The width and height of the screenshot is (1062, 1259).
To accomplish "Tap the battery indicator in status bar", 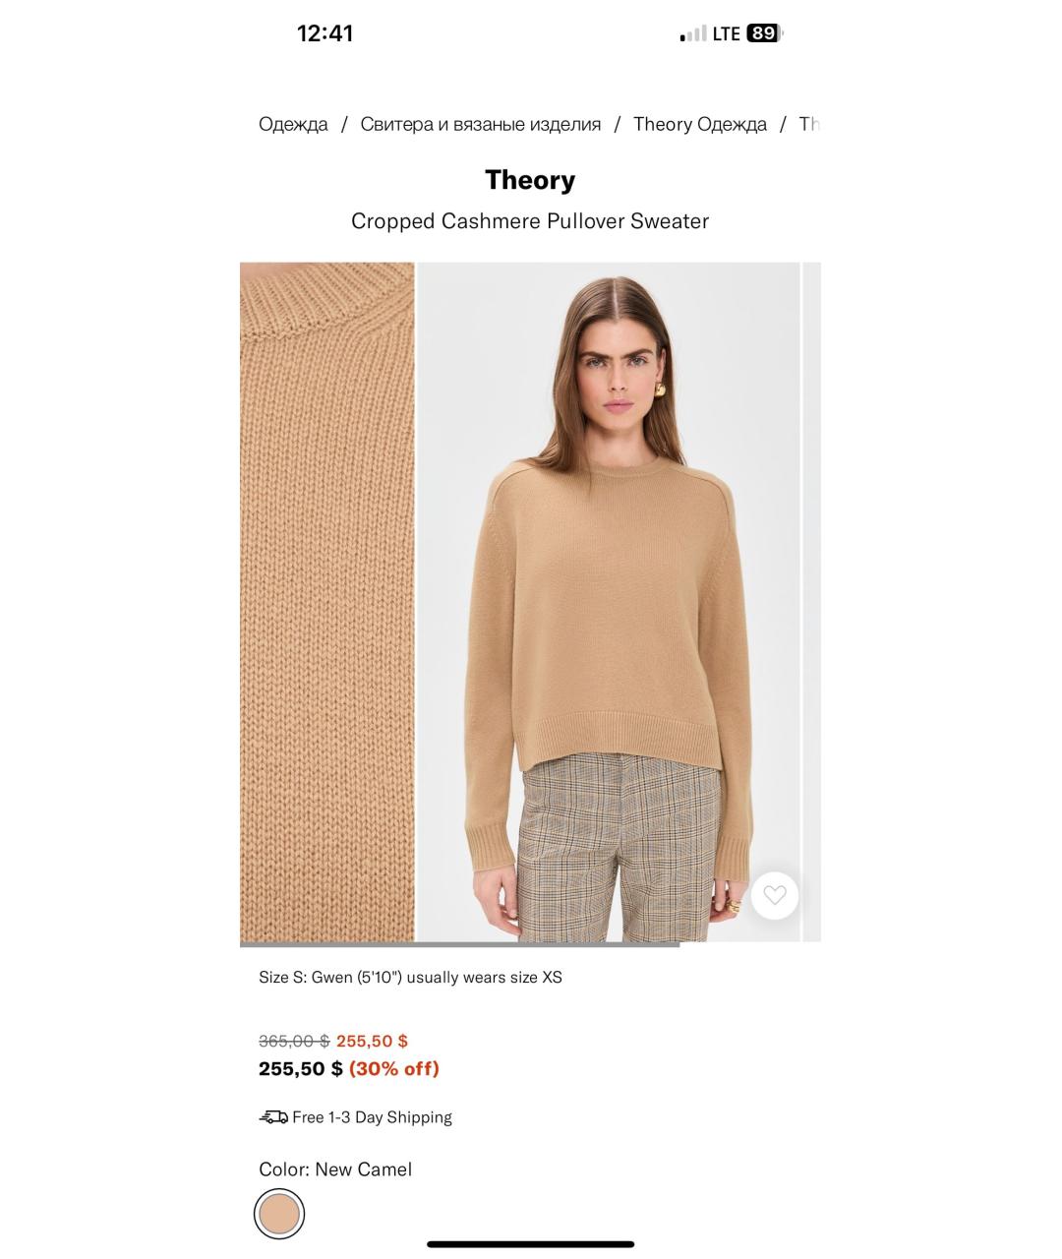I will (x=764, y=33).
